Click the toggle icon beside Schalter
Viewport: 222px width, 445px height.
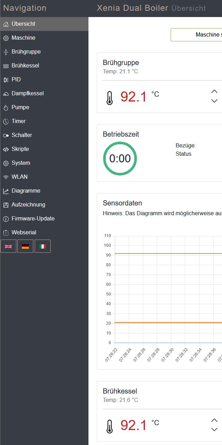6,135
